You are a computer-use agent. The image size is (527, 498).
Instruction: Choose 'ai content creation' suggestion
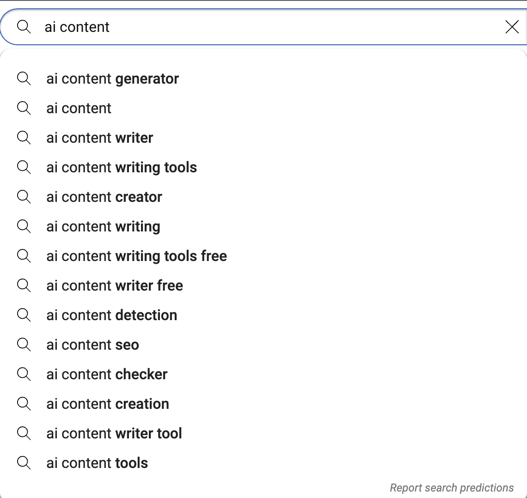click(263, 404)
